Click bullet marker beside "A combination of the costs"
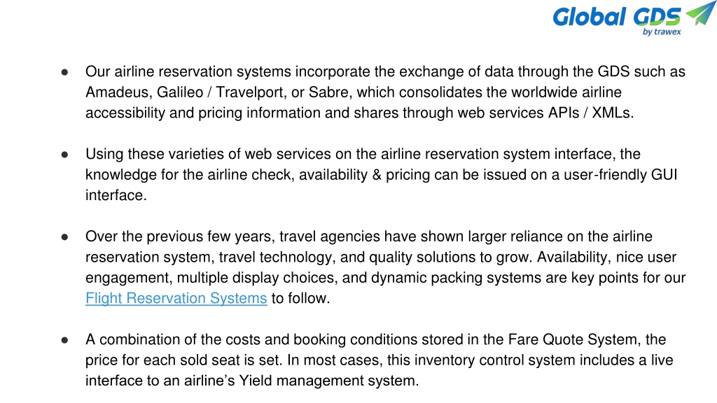The image size is (717, 403). 65,340
